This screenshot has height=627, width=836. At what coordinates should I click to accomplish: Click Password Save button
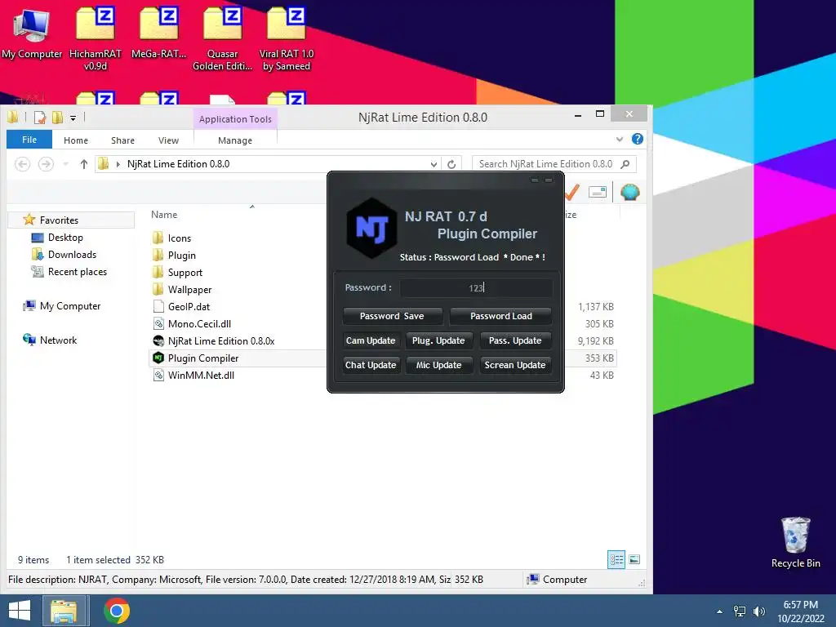[393, 316]
